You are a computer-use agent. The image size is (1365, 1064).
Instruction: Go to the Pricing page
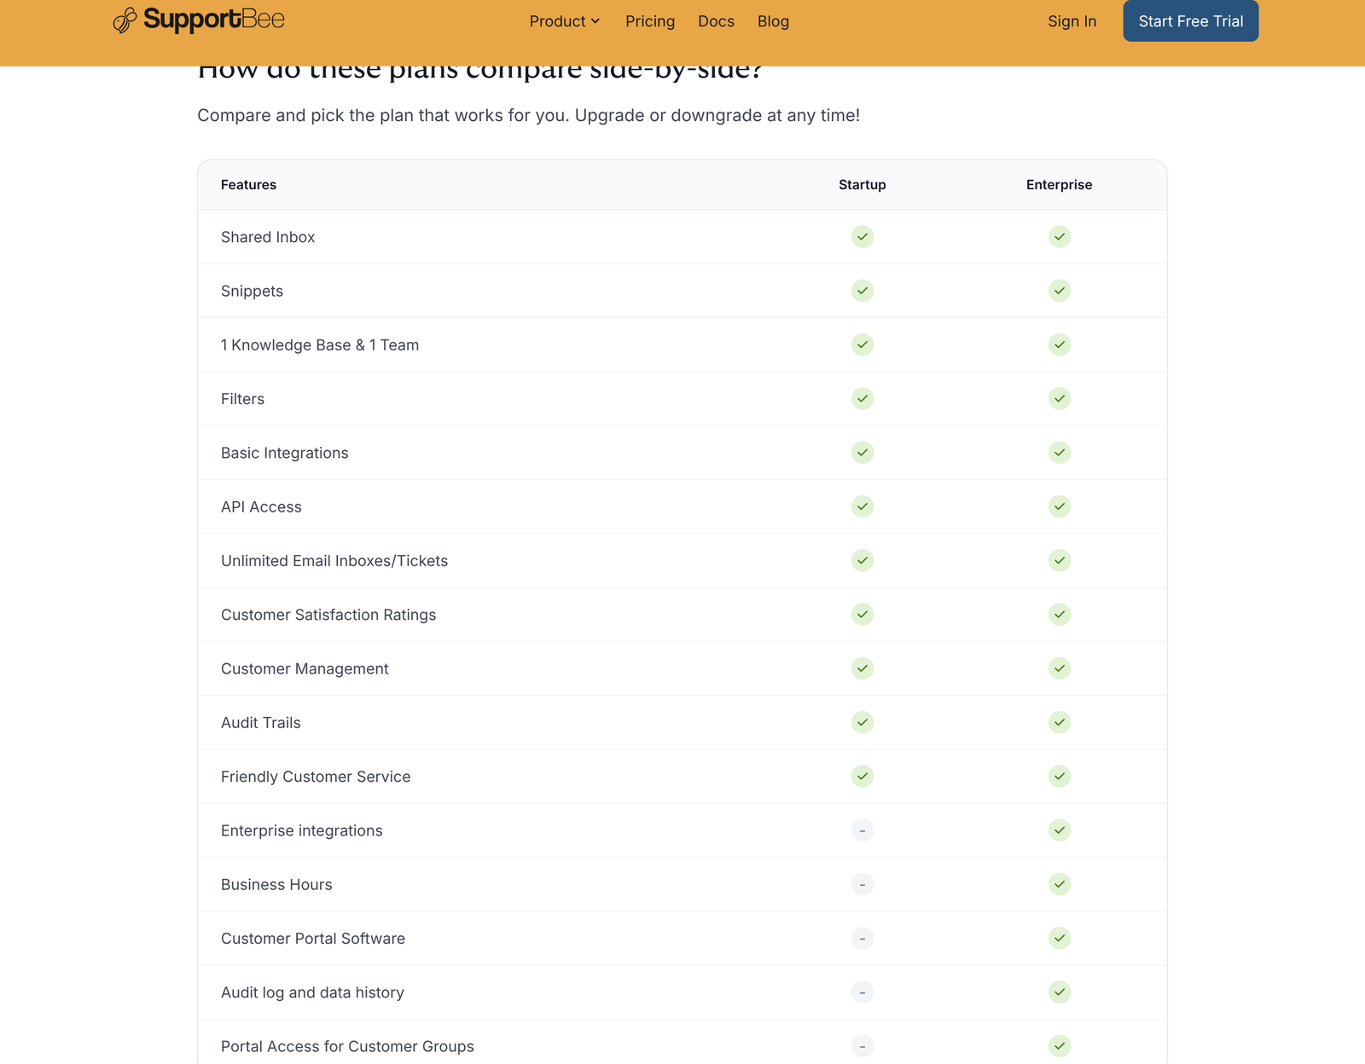tap(650, 21)
